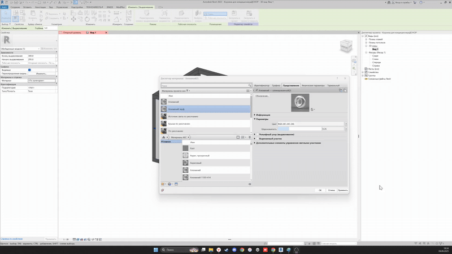
Task: Switch to the Идентификатор tab
Action: click(x=262, y=86)
